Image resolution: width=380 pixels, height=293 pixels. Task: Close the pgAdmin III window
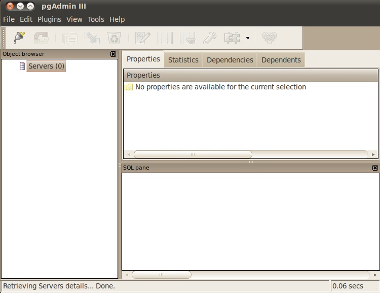10,6
